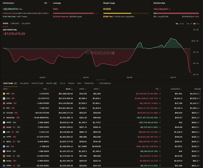
Task: Click the Margin Usage progress bar
Action: [126, 13]
